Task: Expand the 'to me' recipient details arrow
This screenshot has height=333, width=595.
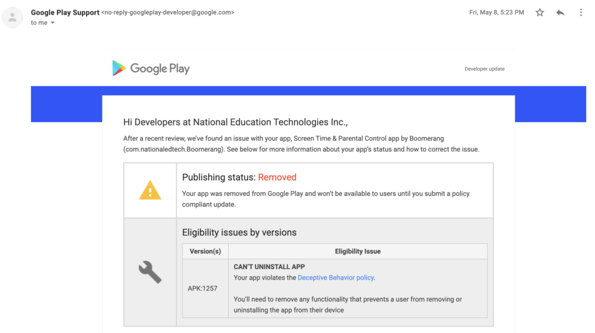Action: coord(53,23)
